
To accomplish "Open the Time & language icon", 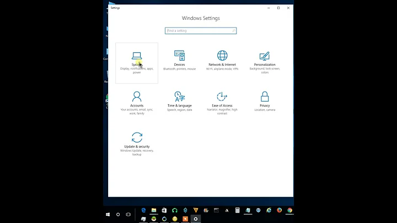I will click(x=180, y=97).
